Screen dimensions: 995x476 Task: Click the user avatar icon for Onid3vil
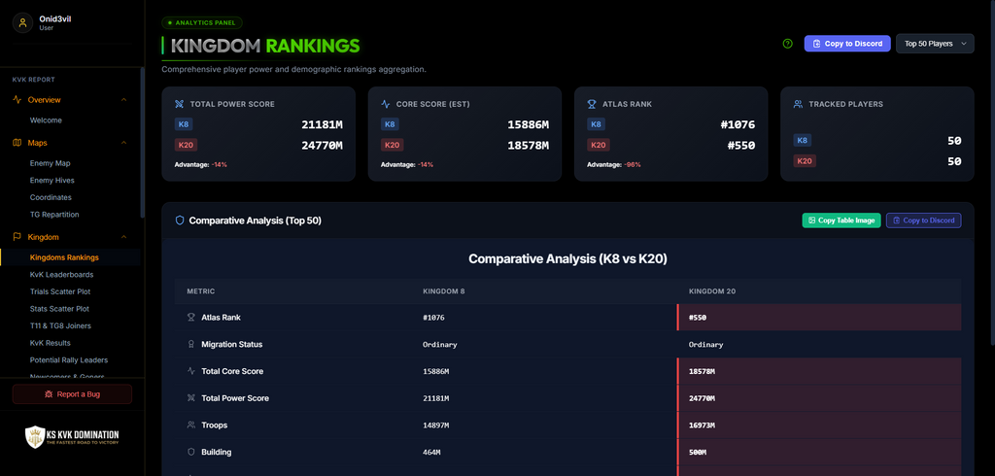pos(23,23)
